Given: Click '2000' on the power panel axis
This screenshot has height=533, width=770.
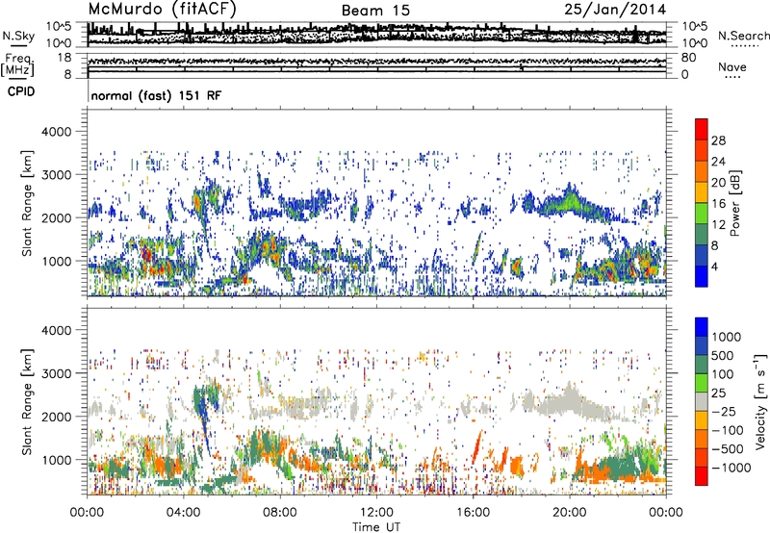Looking at the screenshot, I should pyautogui.click(x=57, y=218).
